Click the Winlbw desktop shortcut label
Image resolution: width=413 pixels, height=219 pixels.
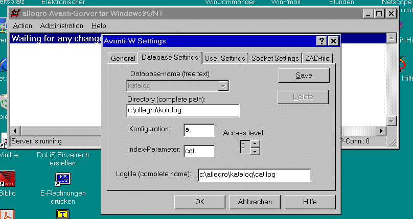click(9, 155)
